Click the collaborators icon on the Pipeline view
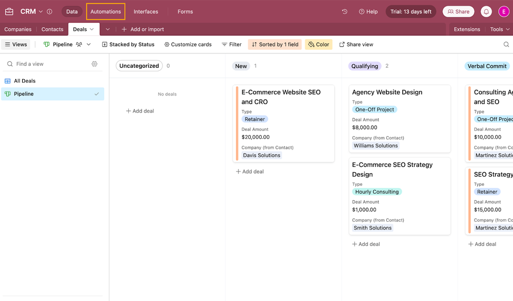 [x=80, y=44]
